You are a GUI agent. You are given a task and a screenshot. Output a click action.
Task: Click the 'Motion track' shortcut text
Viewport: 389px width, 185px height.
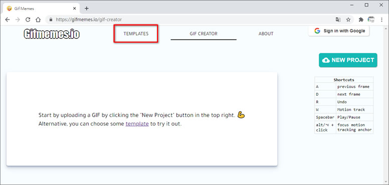351,110
